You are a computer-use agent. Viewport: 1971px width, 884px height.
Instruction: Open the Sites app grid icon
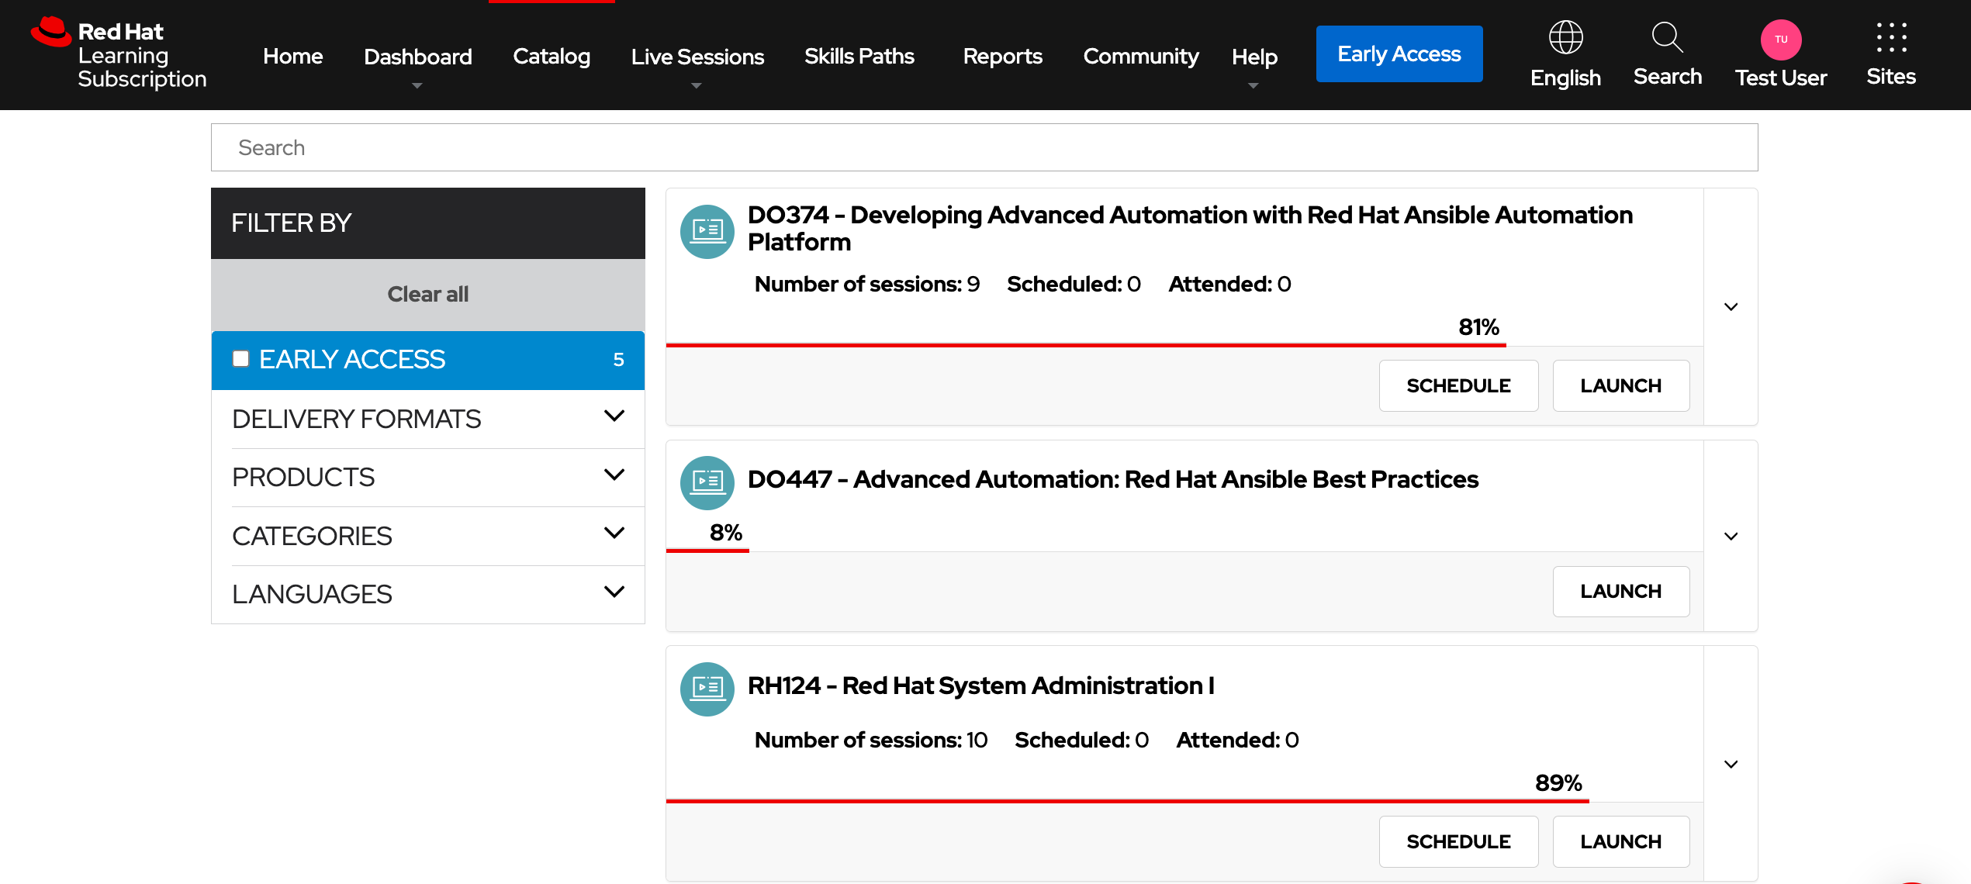(1890, 37)
